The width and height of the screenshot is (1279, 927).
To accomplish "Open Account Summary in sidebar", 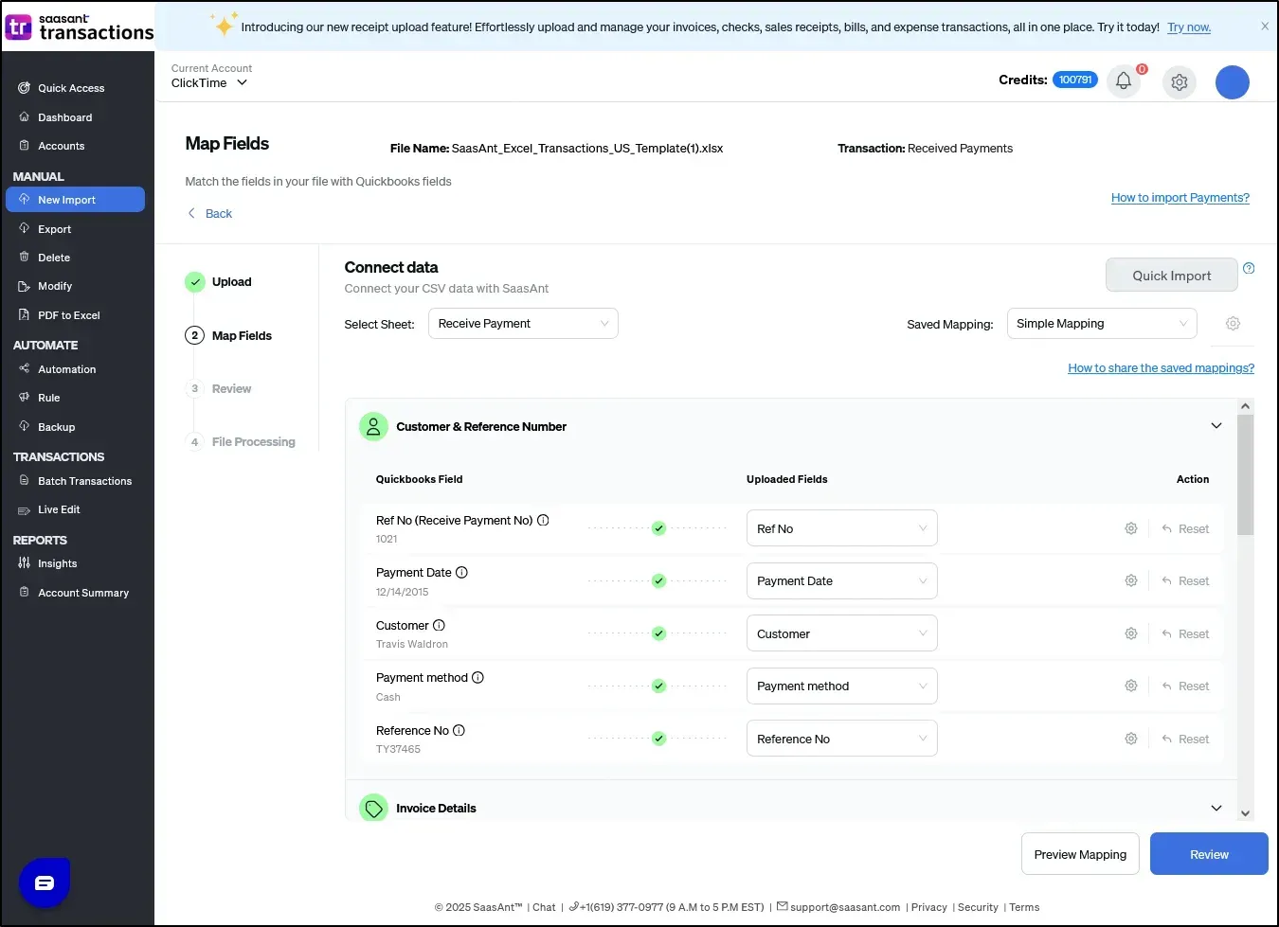I will pyautogui.click(x=83, y=593).
